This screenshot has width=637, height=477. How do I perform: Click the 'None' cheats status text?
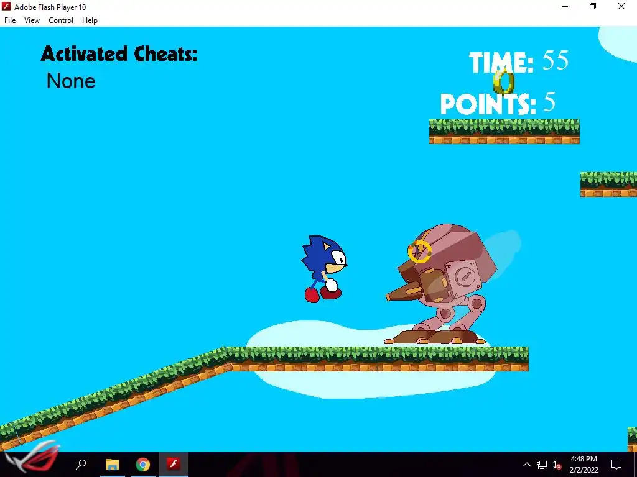tap(71, 81)
